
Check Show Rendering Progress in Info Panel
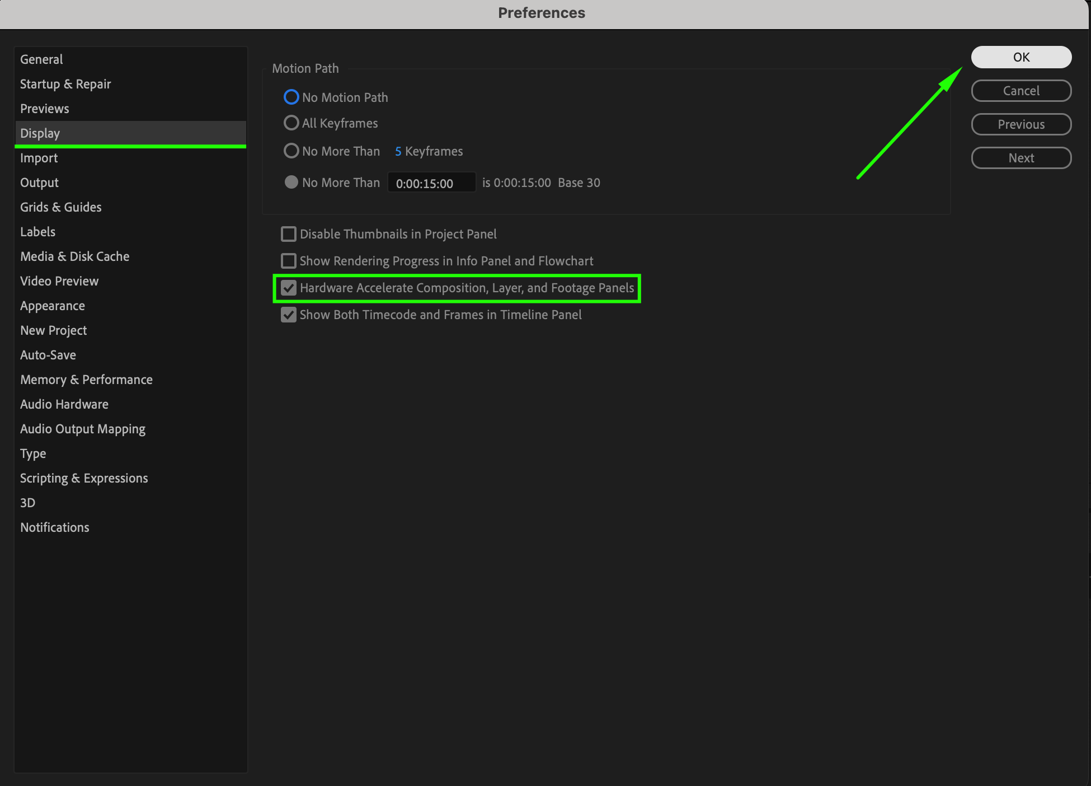288,261
